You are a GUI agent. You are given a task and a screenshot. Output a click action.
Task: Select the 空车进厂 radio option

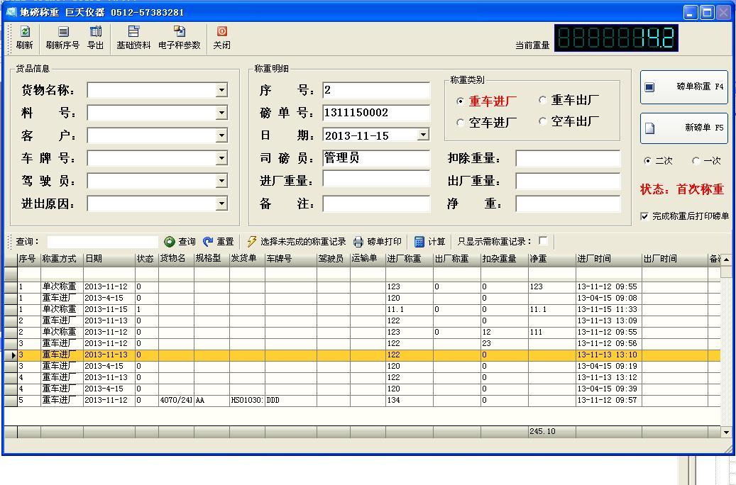(x=460, y=123)
